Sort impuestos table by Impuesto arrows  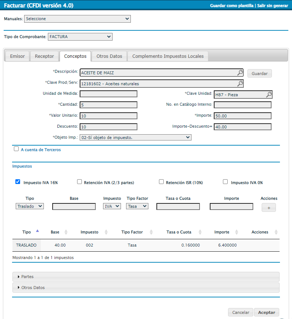click(x=106, y=232)
